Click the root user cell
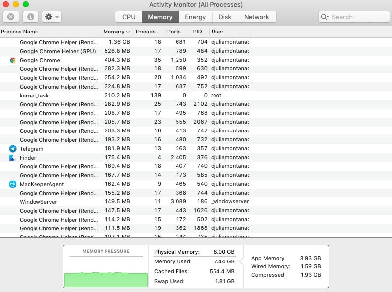 pos(216,96)
